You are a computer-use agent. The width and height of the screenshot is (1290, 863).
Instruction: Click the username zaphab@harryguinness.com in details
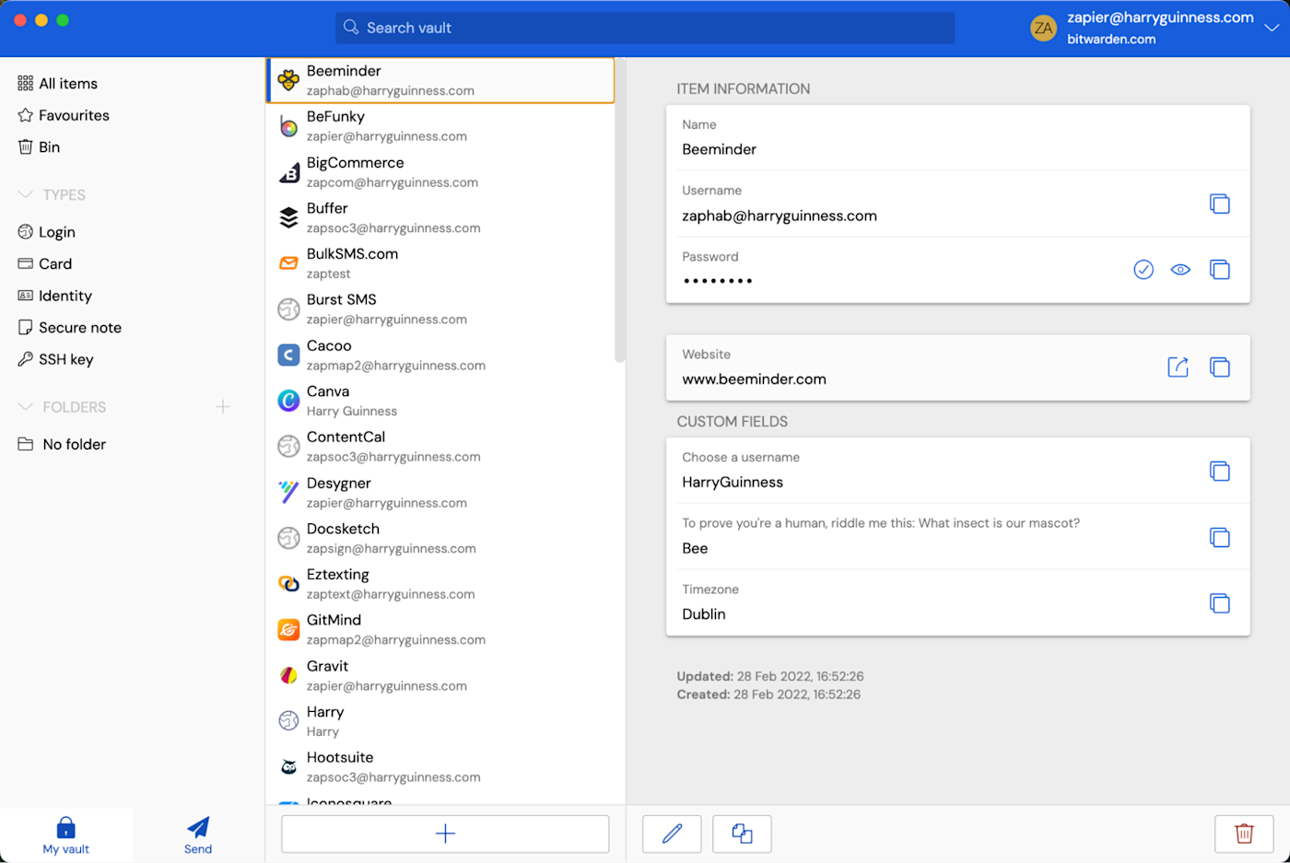click(x=780, y=216)
